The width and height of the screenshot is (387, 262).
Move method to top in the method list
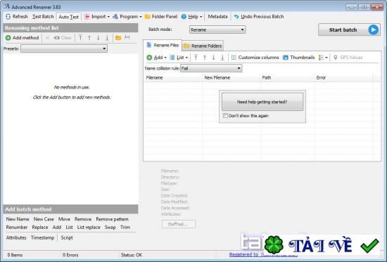(x=80, y=38)
